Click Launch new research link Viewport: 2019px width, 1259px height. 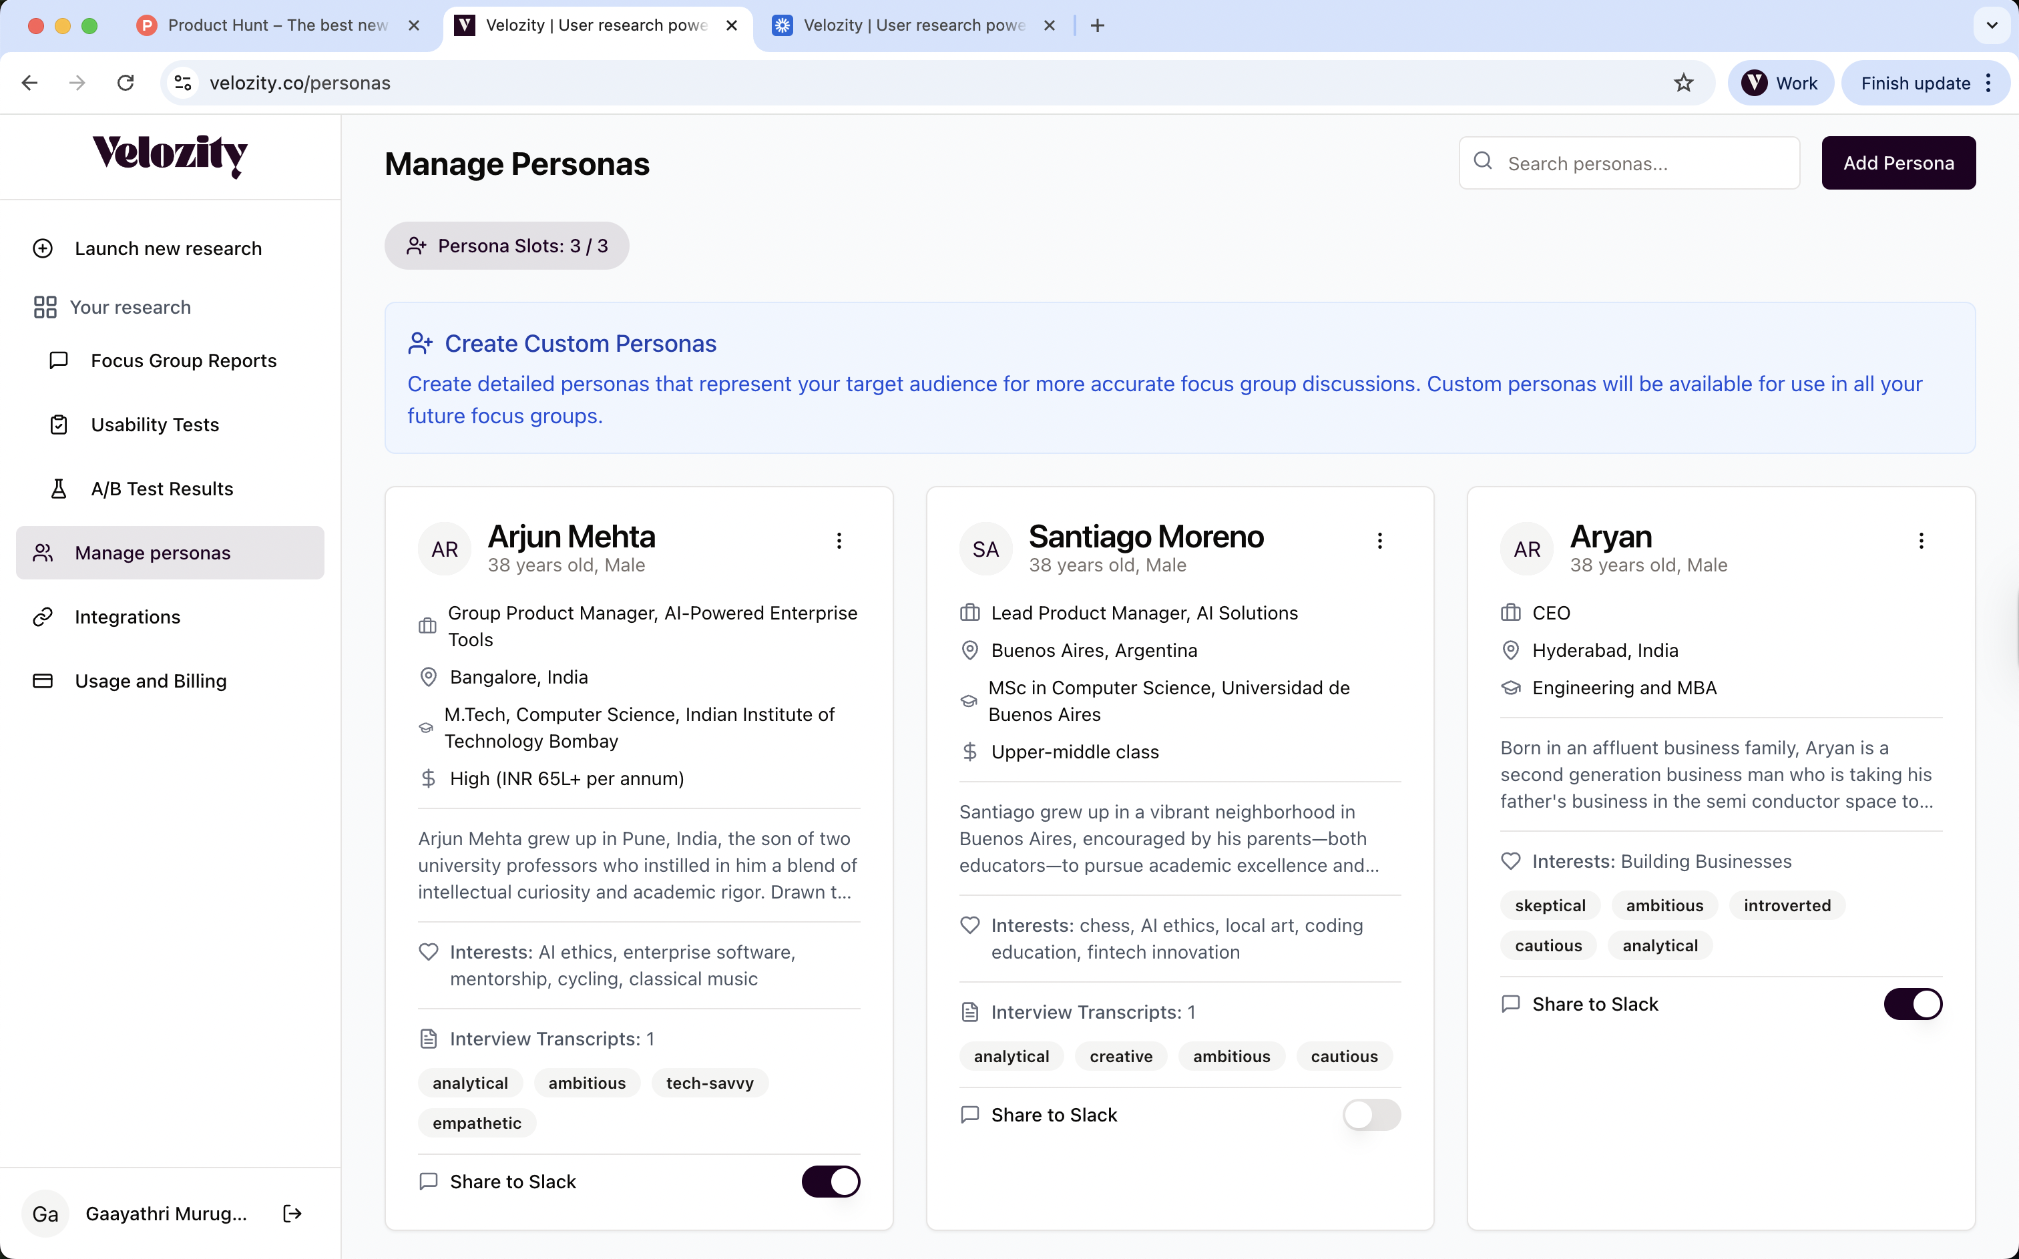[x=168, y=248]
